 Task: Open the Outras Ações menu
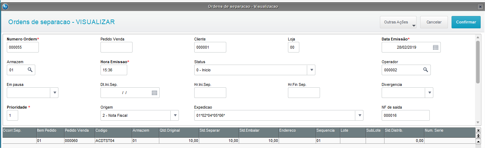(398, 22)
